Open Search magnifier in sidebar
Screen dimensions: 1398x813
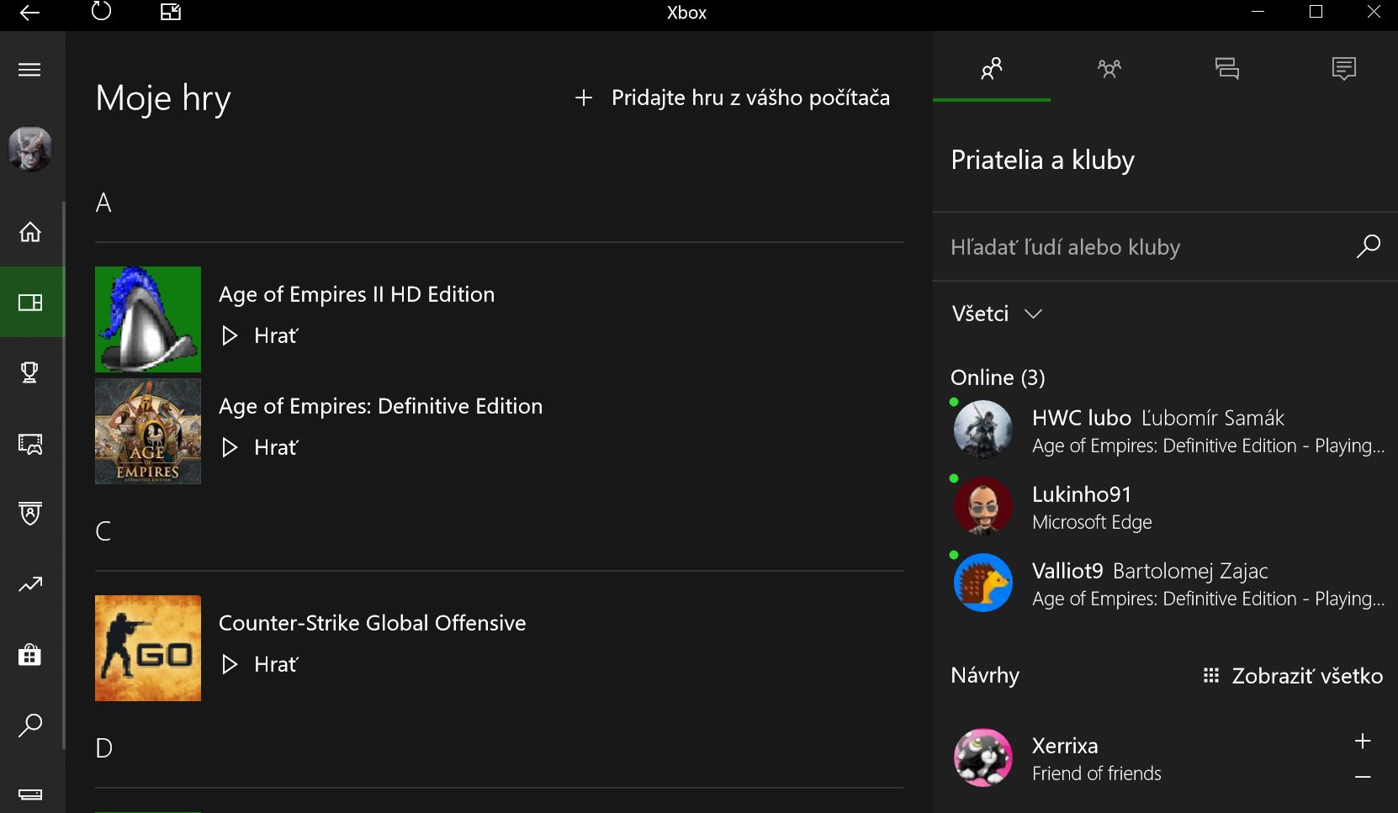tap(30, 725)
